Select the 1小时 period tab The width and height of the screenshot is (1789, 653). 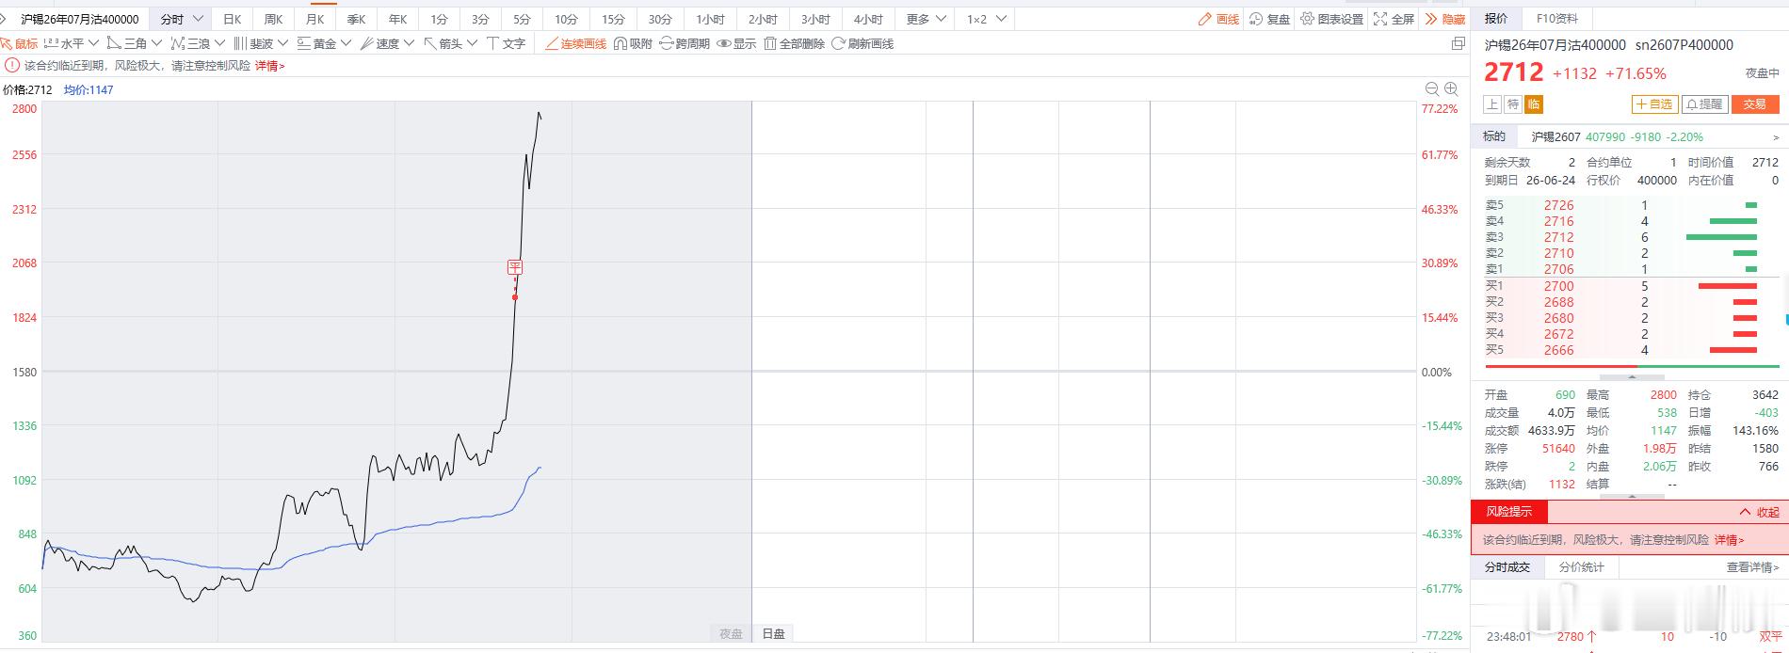(710, 19)
